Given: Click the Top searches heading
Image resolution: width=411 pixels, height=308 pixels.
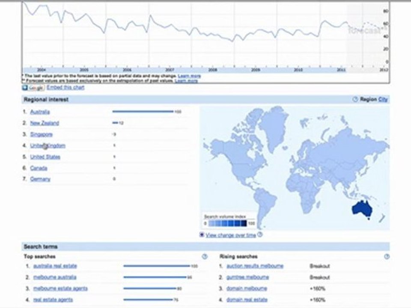Looking at the screenshot, I should pyautogui.click(x=39, y=257).
